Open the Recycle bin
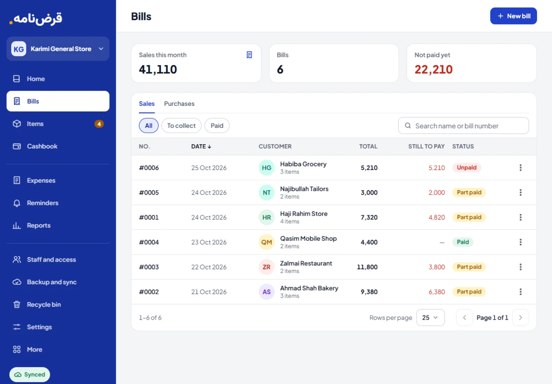The image size is (552, 384). tap(58, 305)
